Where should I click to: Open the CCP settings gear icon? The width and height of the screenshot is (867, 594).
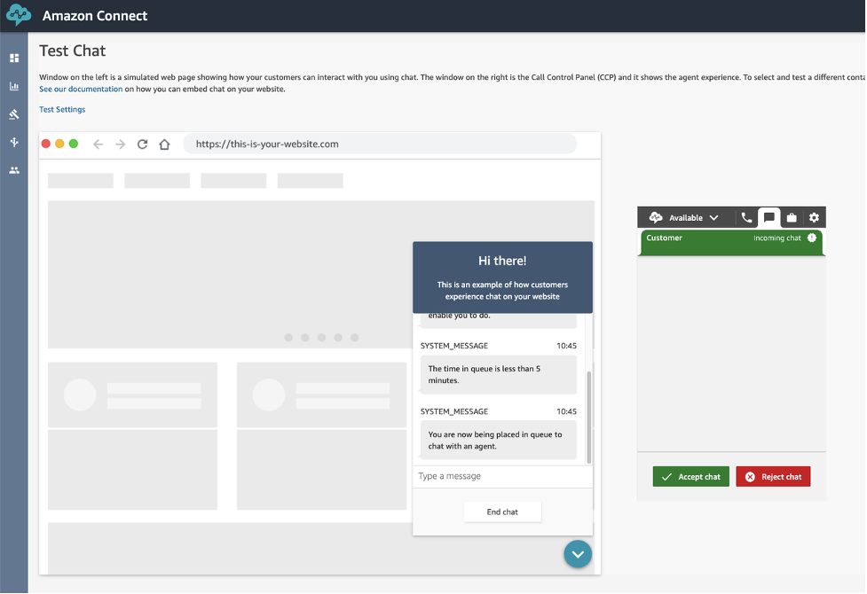[x=814, y=218]
